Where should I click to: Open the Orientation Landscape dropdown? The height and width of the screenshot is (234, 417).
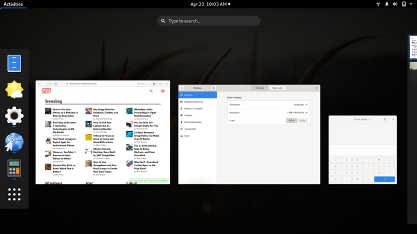pyautogui.click(x=300, y=105)
